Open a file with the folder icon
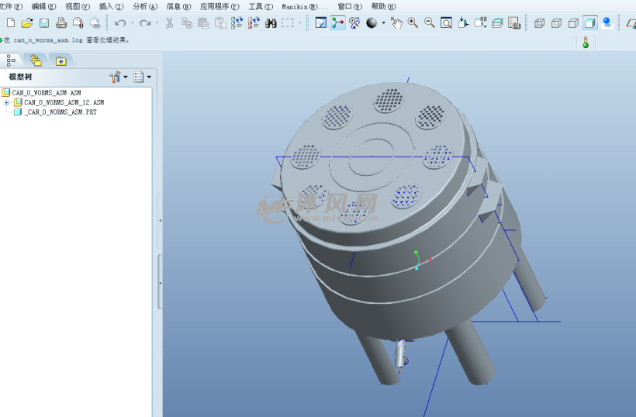 click(27, 23)
